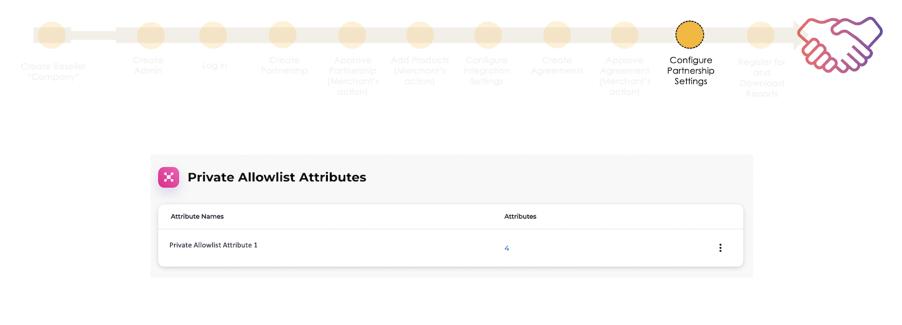Select the Create Agreements step circle

click(x=557, y=35)
